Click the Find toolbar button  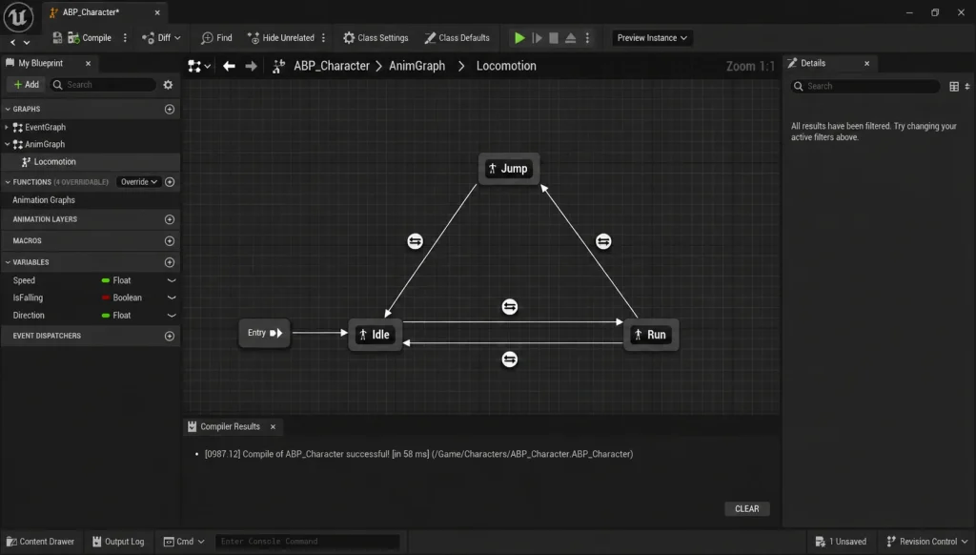[x=216, y=38]
